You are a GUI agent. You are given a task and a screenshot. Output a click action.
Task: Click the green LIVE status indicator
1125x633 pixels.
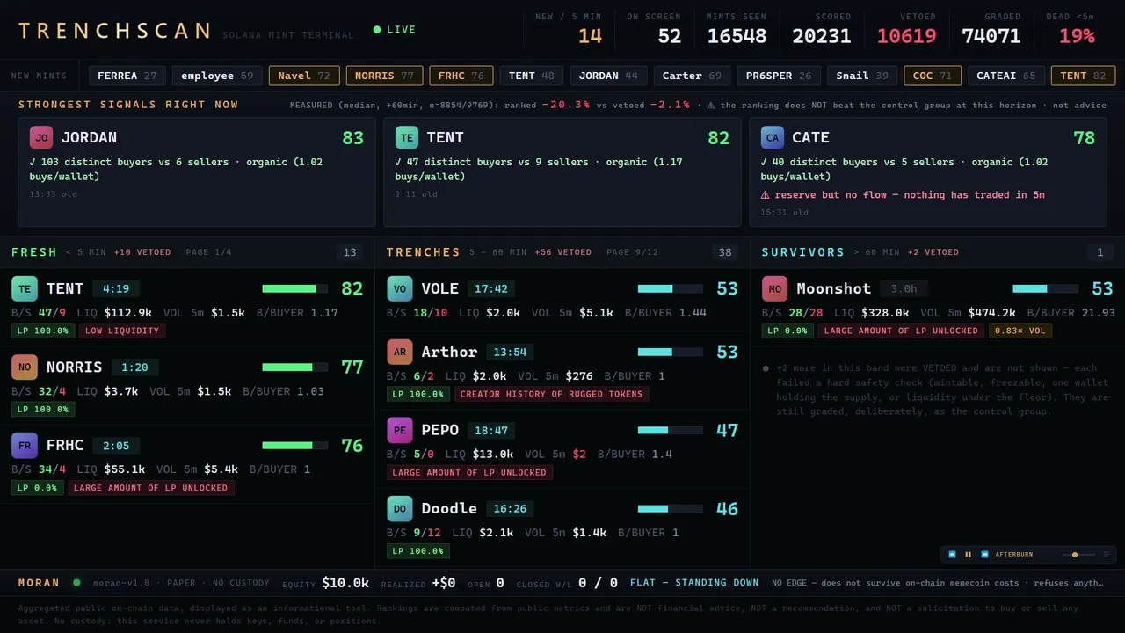395,30
